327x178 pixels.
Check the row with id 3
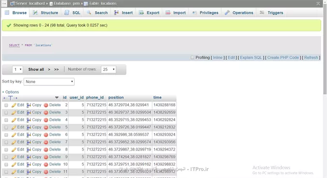(x=6, y=112)
